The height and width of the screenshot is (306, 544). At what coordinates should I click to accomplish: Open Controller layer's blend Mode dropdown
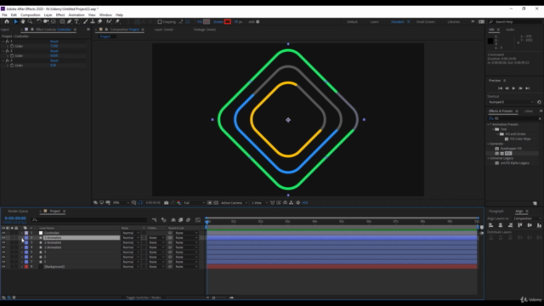(130, 233)
